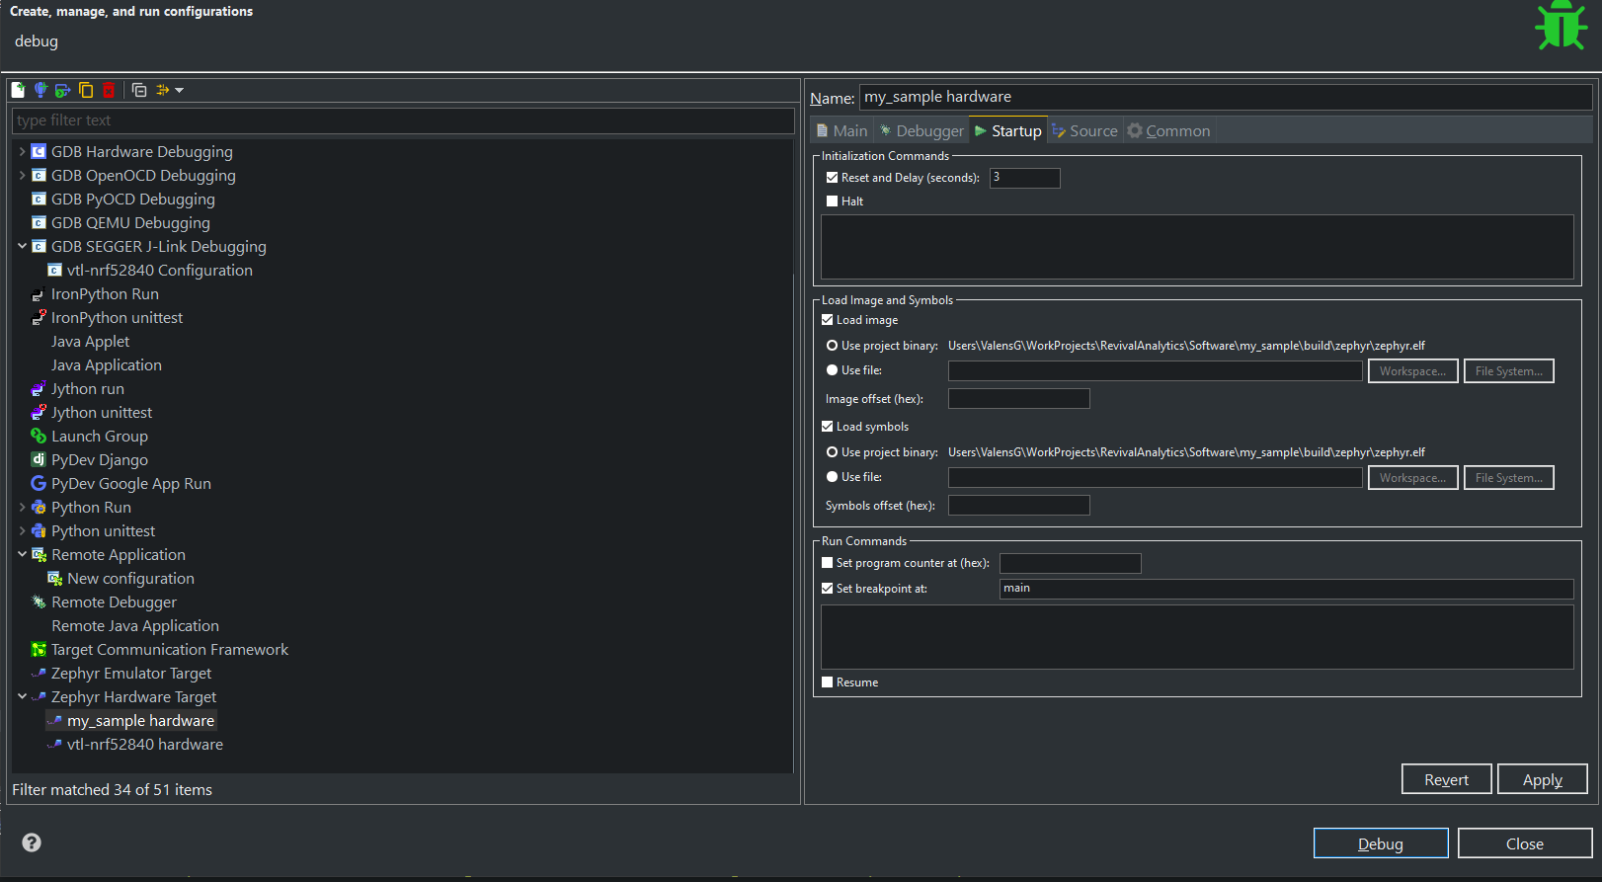Image resolution: width=1602 pixels, height=882 pixels.
Task: Click the Duplicate launch configuration icon
Action: click(x=86, y=90)
